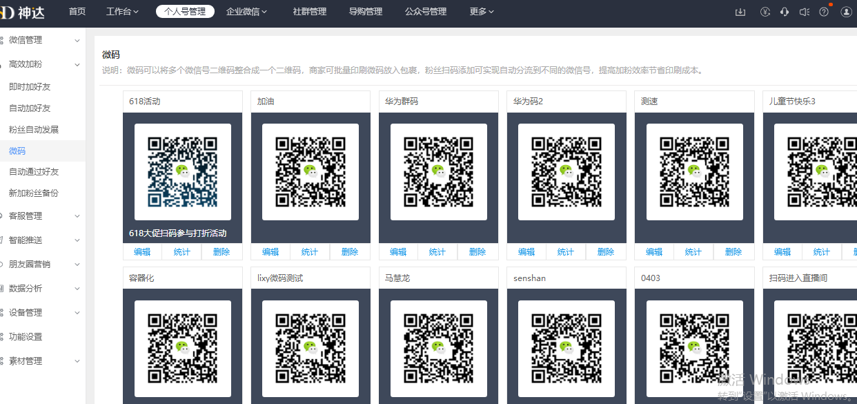
Task: Delete the 618活动 code card
Action: 221,252
